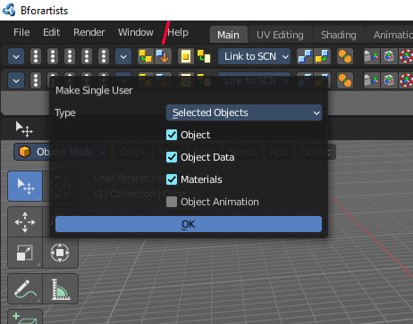
Task: Click the Bforartists logo in the title bar
Action: [9, 10]
